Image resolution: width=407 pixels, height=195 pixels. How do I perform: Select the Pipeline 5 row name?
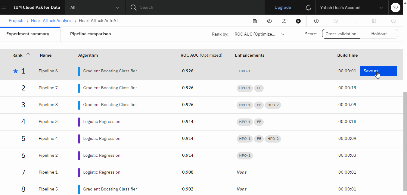coord(48,189)
